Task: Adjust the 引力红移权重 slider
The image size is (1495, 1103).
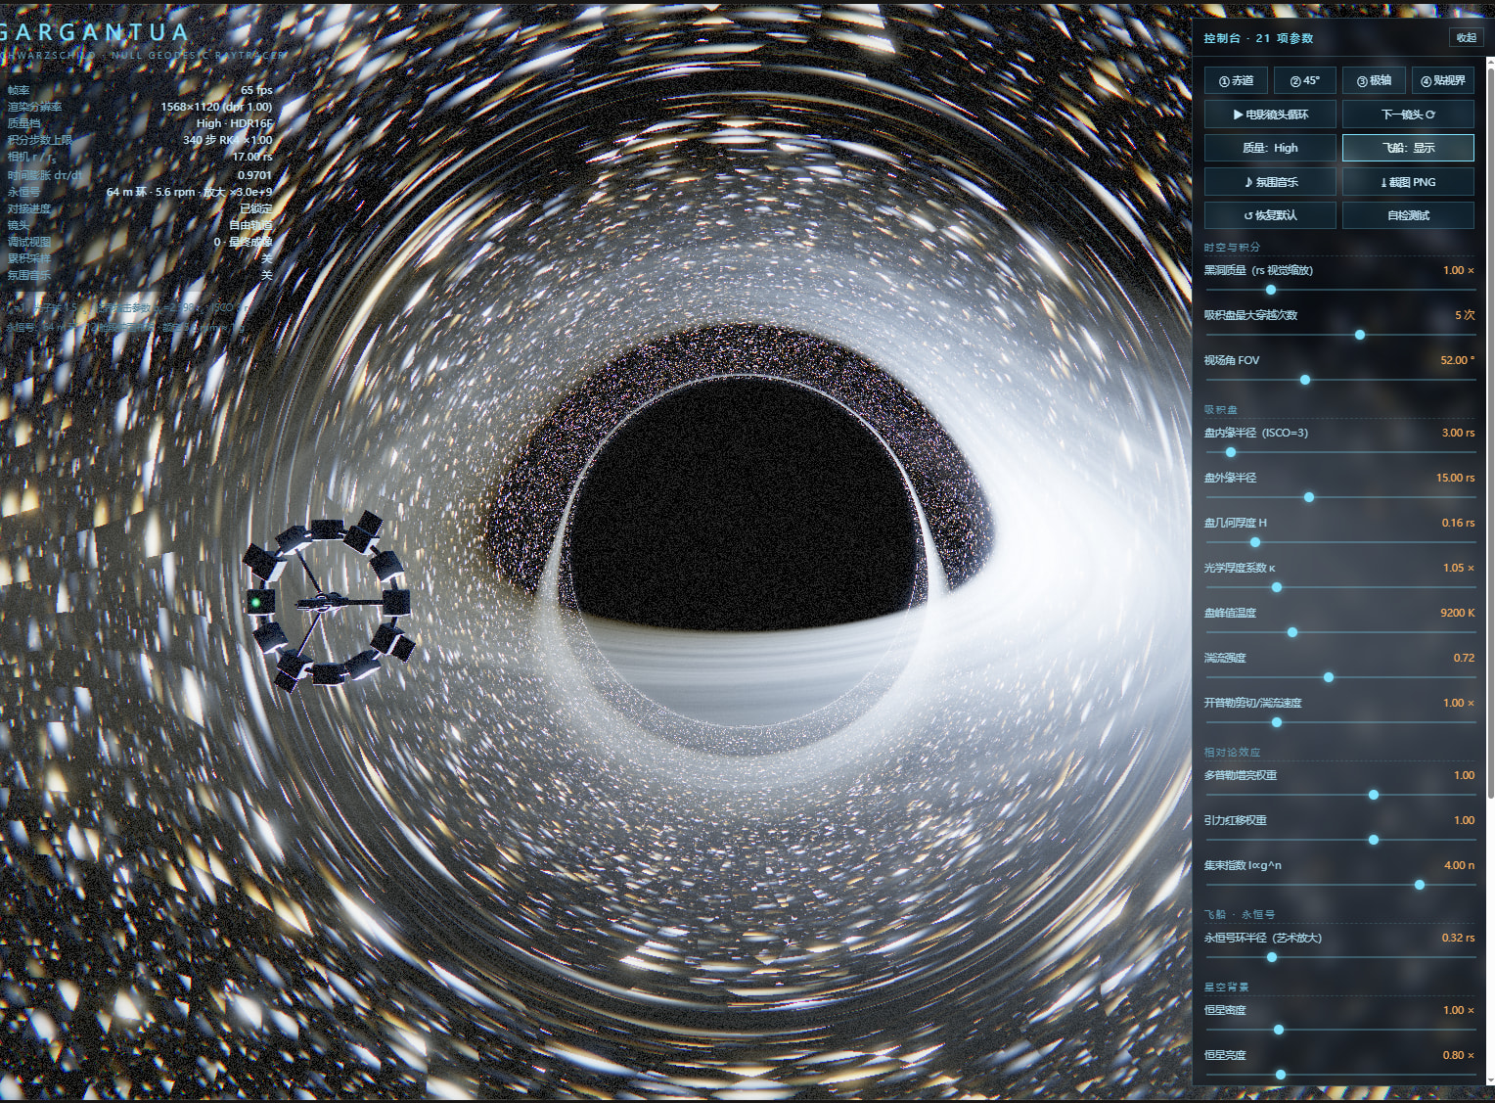Action: coord(1340,840)
